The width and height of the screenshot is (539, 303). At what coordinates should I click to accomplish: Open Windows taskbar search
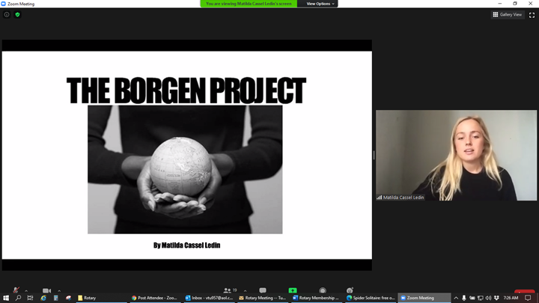[18, 298]
